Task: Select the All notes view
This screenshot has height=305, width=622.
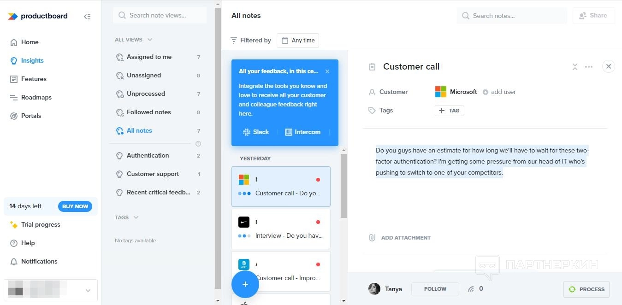Action: tap(158, 130)
